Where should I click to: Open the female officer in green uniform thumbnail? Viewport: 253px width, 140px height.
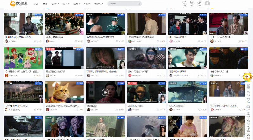[105, 24]
